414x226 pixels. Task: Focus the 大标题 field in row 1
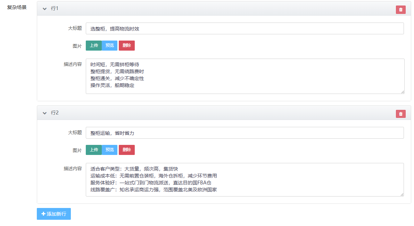245,28
